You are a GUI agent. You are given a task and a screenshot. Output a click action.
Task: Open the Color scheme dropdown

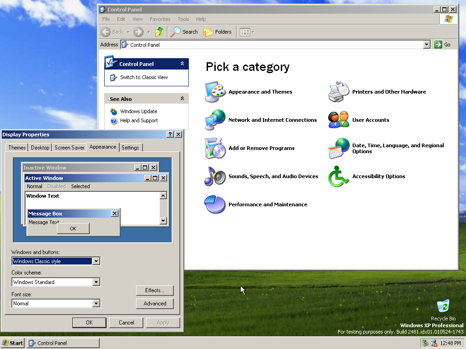(x=96, y=282)
